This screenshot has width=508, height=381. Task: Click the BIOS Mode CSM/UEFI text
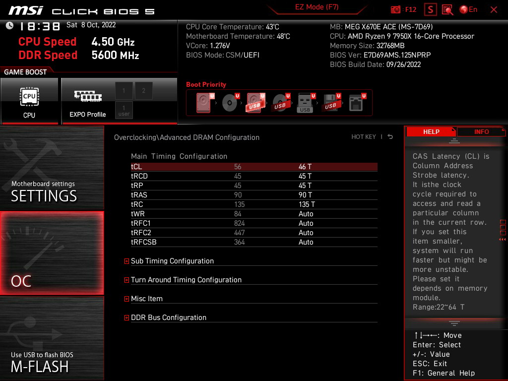pyautogui.click(x=223, y=55)
